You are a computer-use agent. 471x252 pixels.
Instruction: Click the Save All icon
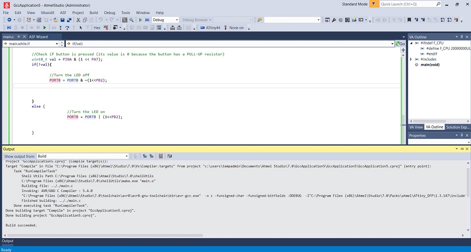(x=69, y=20)
